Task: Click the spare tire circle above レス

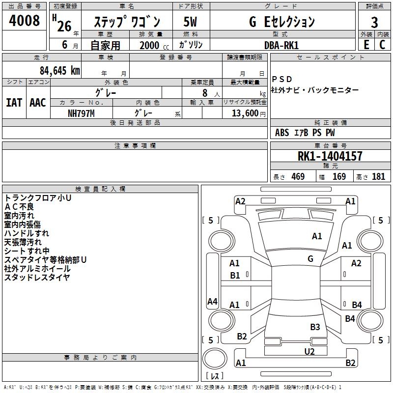Action: point(215,360)
